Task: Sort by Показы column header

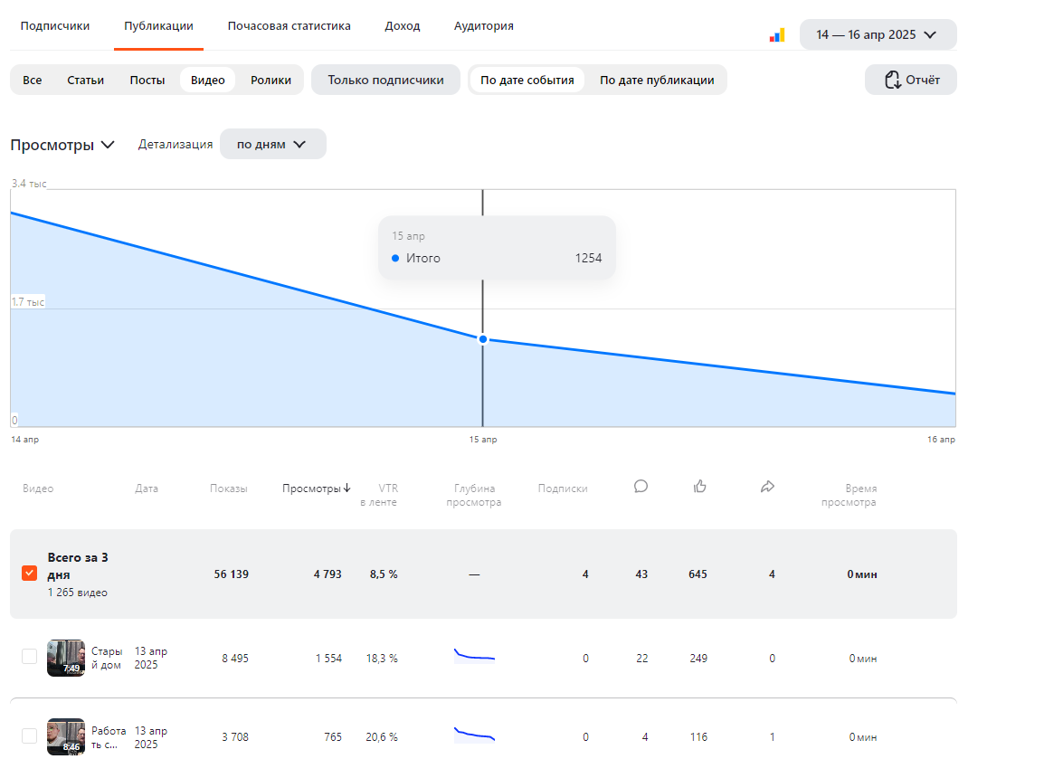Action: pos(228,488)
